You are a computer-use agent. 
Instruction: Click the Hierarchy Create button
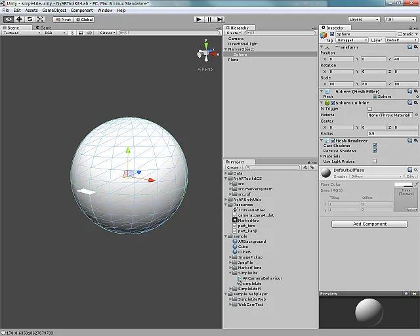coord(234,33)
